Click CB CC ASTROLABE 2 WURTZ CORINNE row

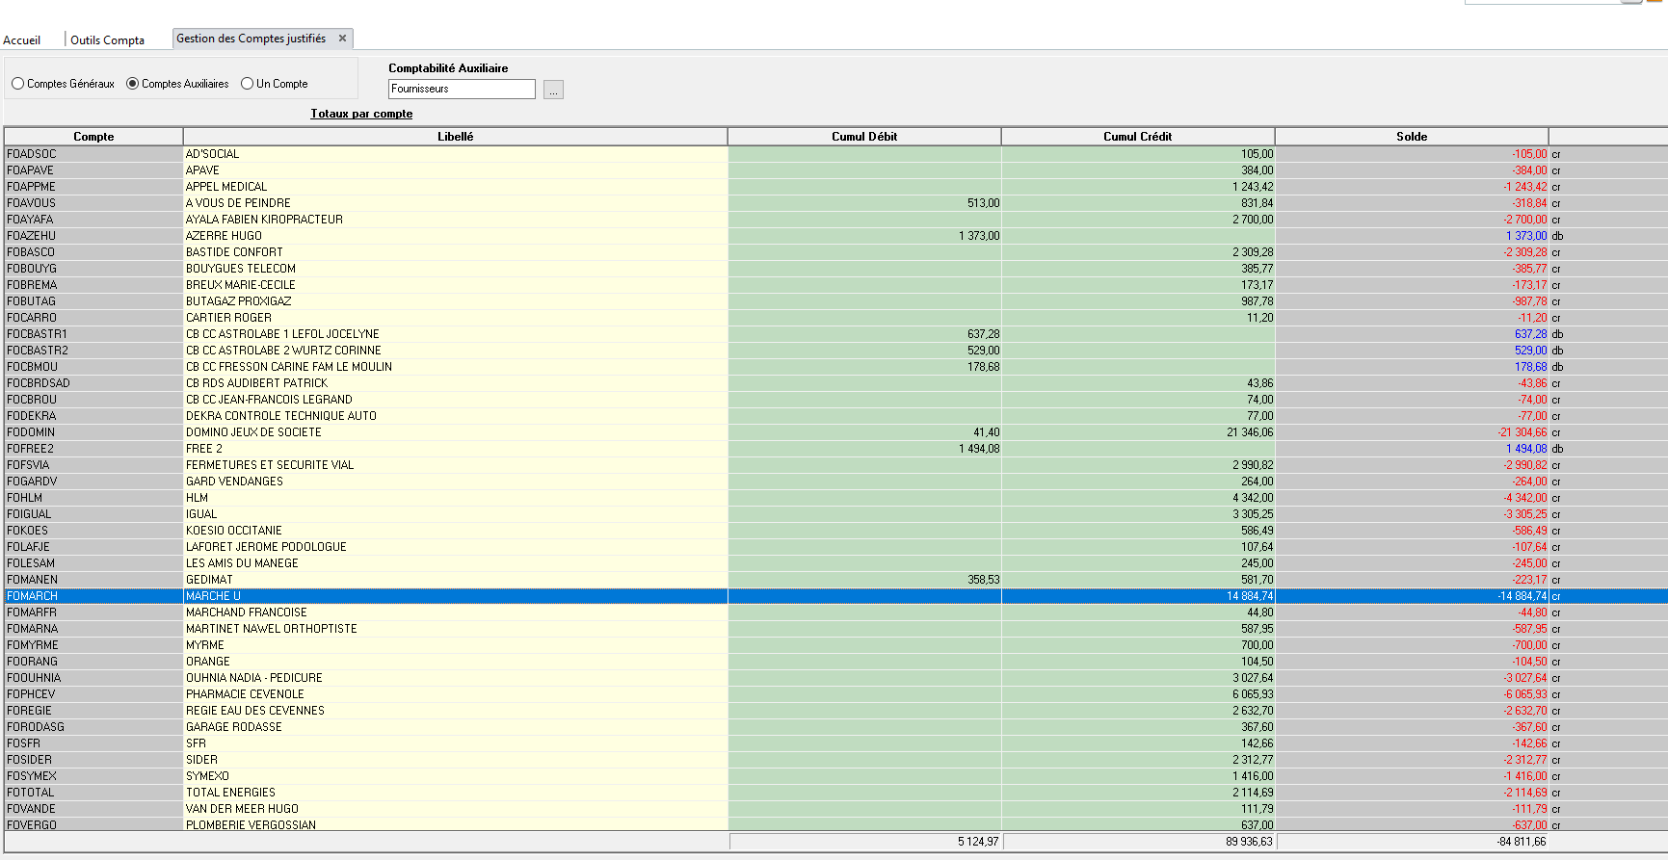835,351
